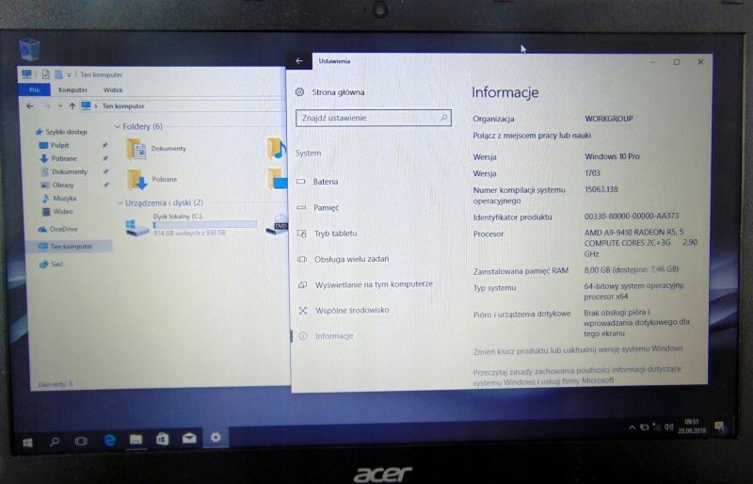Show hidden tray icons chevron
The height and width of the screenshot is (484, 753).
click(632, 428)
